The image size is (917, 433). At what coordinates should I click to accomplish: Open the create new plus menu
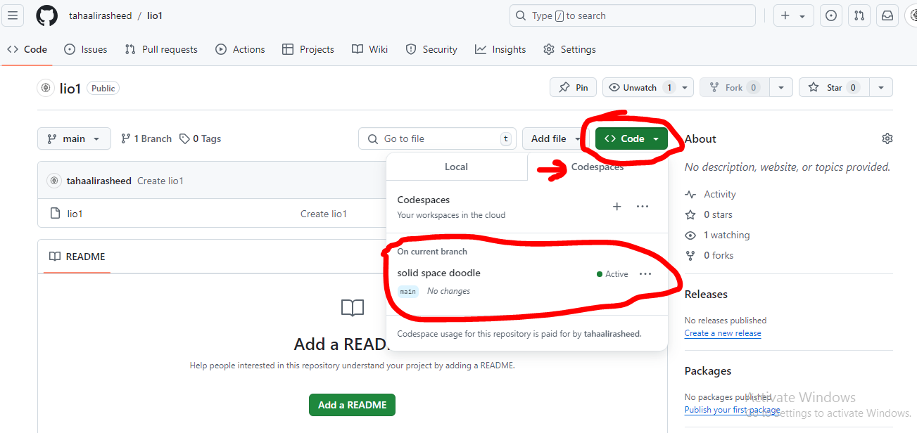click(793, 15)
